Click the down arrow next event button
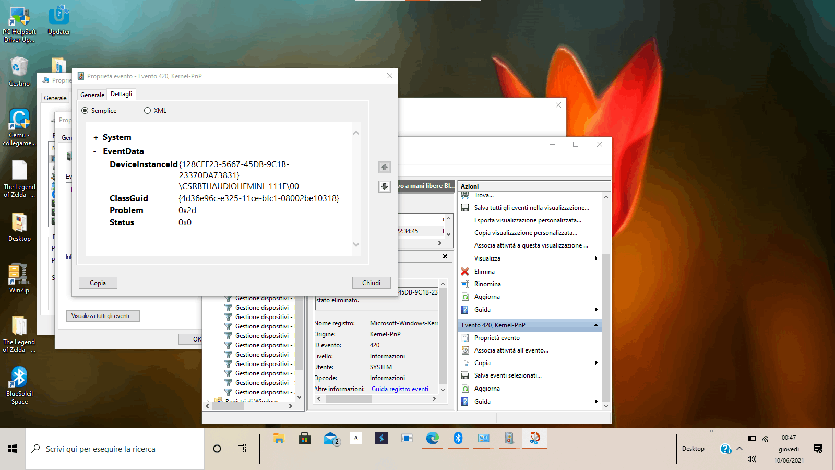This screenshot has width=835, height=470. [x=385, y=186]
